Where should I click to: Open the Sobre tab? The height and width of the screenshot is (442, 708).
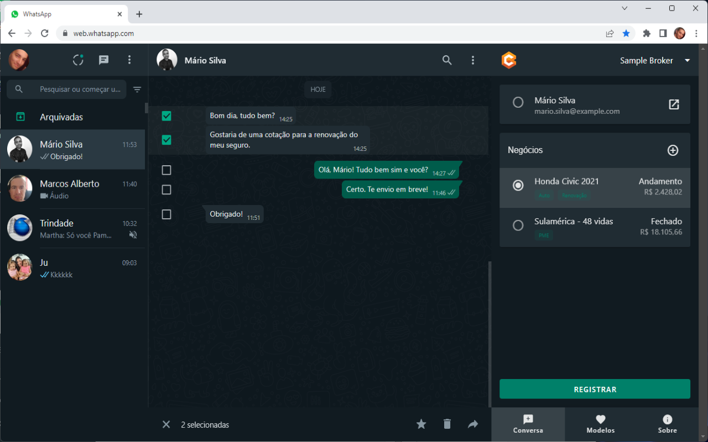(x=667, y=424)
